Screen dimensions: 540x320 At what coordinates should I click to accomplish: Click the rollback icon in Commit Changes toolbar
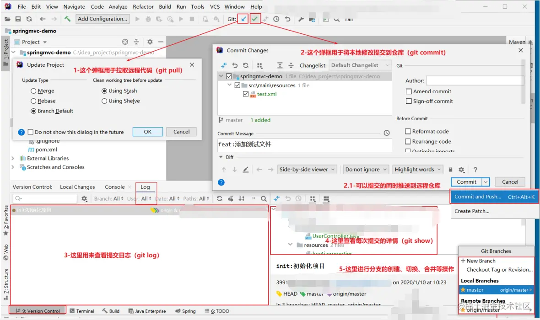pos(235,65)
